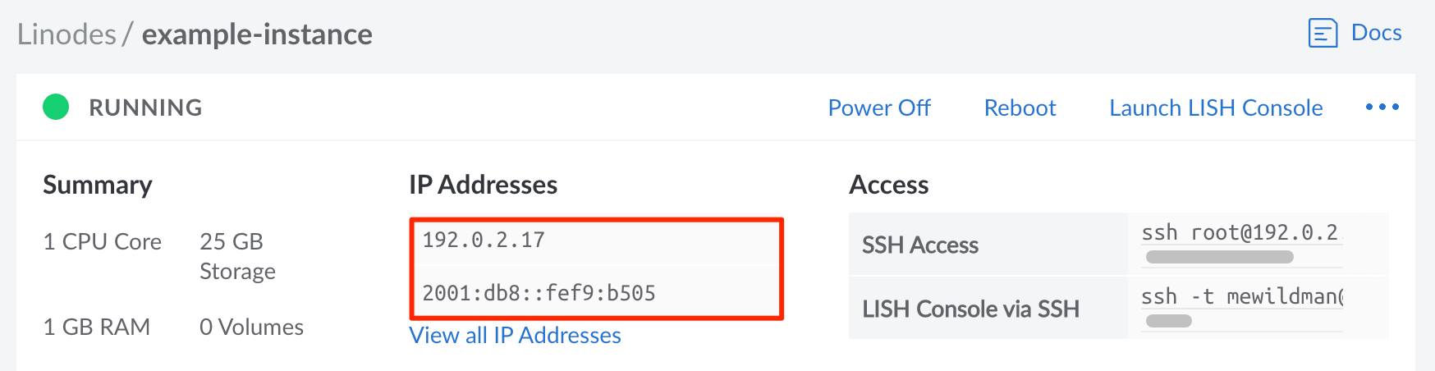Click the Docs document icon
Image resolution: width=1435 pixels, height=371 pixels.
pos(1322,34)
